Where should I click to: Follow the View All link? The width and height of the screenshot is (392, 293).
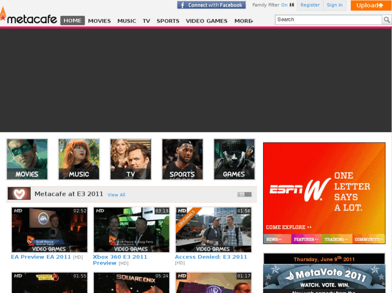(116, 195)
